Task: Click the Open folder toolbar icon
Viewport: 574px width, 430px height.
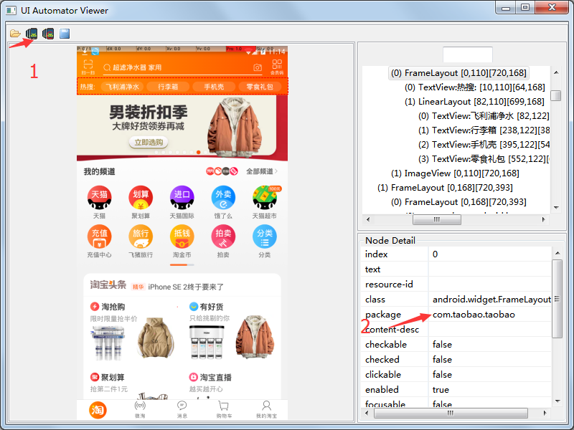Action: [x=15, y=34]
